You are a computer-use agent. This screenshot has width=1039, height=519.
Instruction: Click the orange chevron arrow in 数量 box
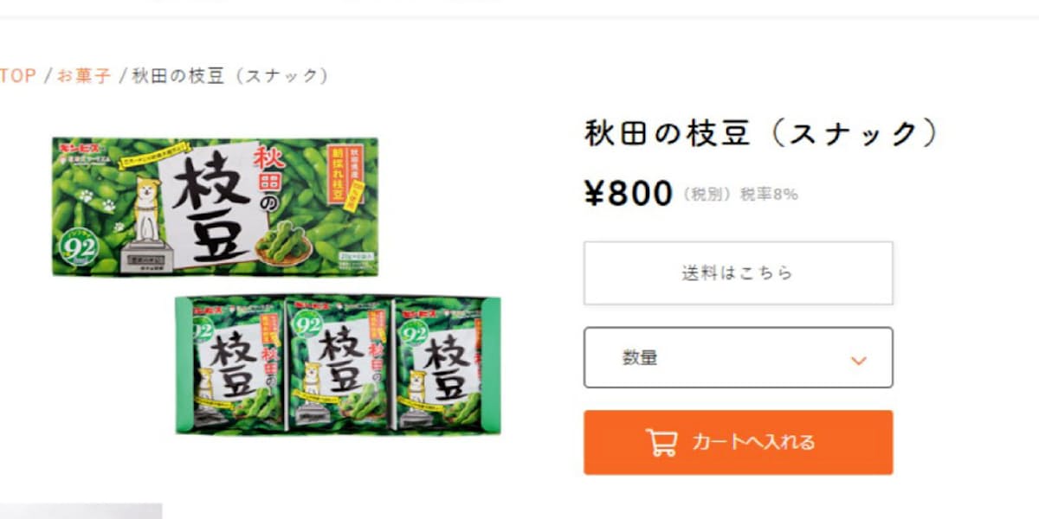pos(858,360)
